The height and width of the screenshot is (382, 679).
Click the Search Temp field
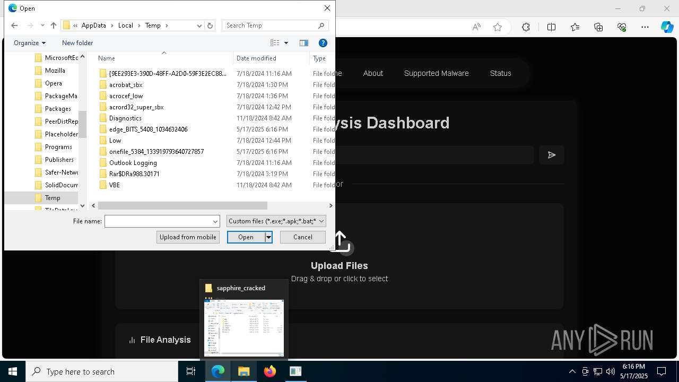[x=275, y=25]
